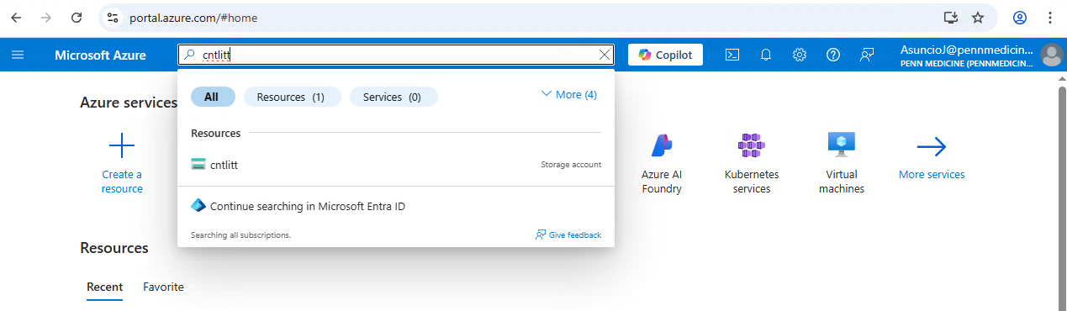Switch to the Recent tab
Image resolution: width=1067 pixels, height=311 pixels.
coord(105,287)
